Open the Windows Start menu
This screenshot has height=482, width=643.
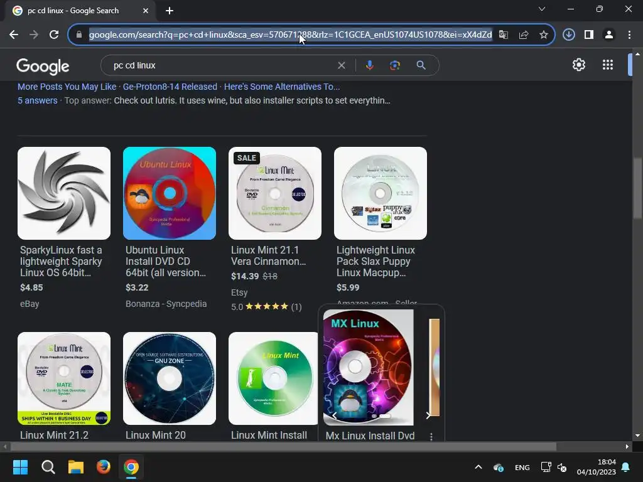point(20,467)
